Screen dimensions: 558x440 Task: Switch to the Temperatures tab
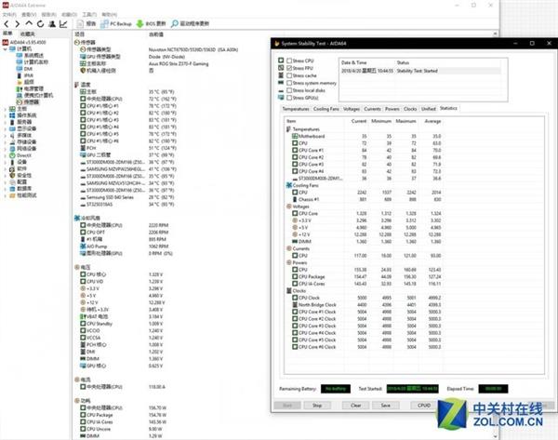[296, 109]
